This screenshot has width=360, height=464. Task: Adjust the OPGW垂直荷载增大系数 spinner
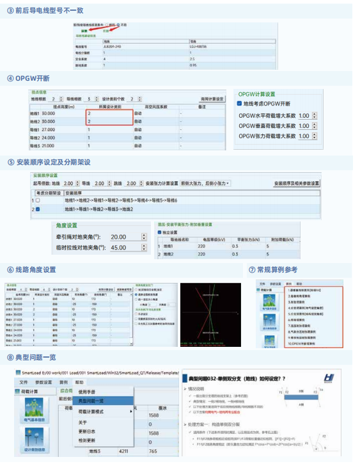tap(315, 126)
